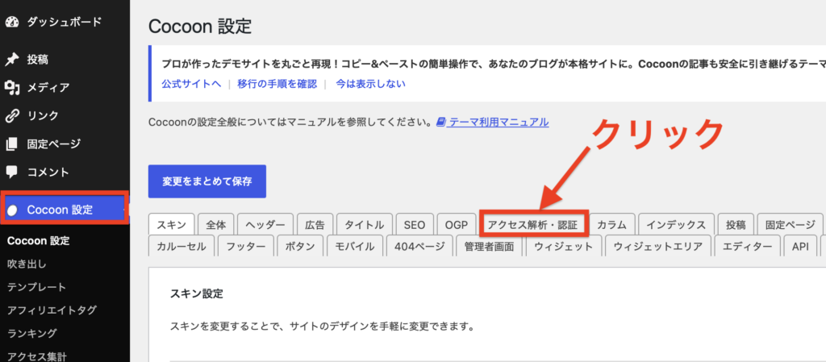The width and height of the screenshot is (826, 362).
Task: Click the chain link icon beside リンク
Action: coord(12,115)
